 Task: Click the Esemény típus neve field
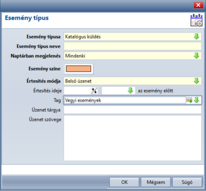[x=133, y=46]
